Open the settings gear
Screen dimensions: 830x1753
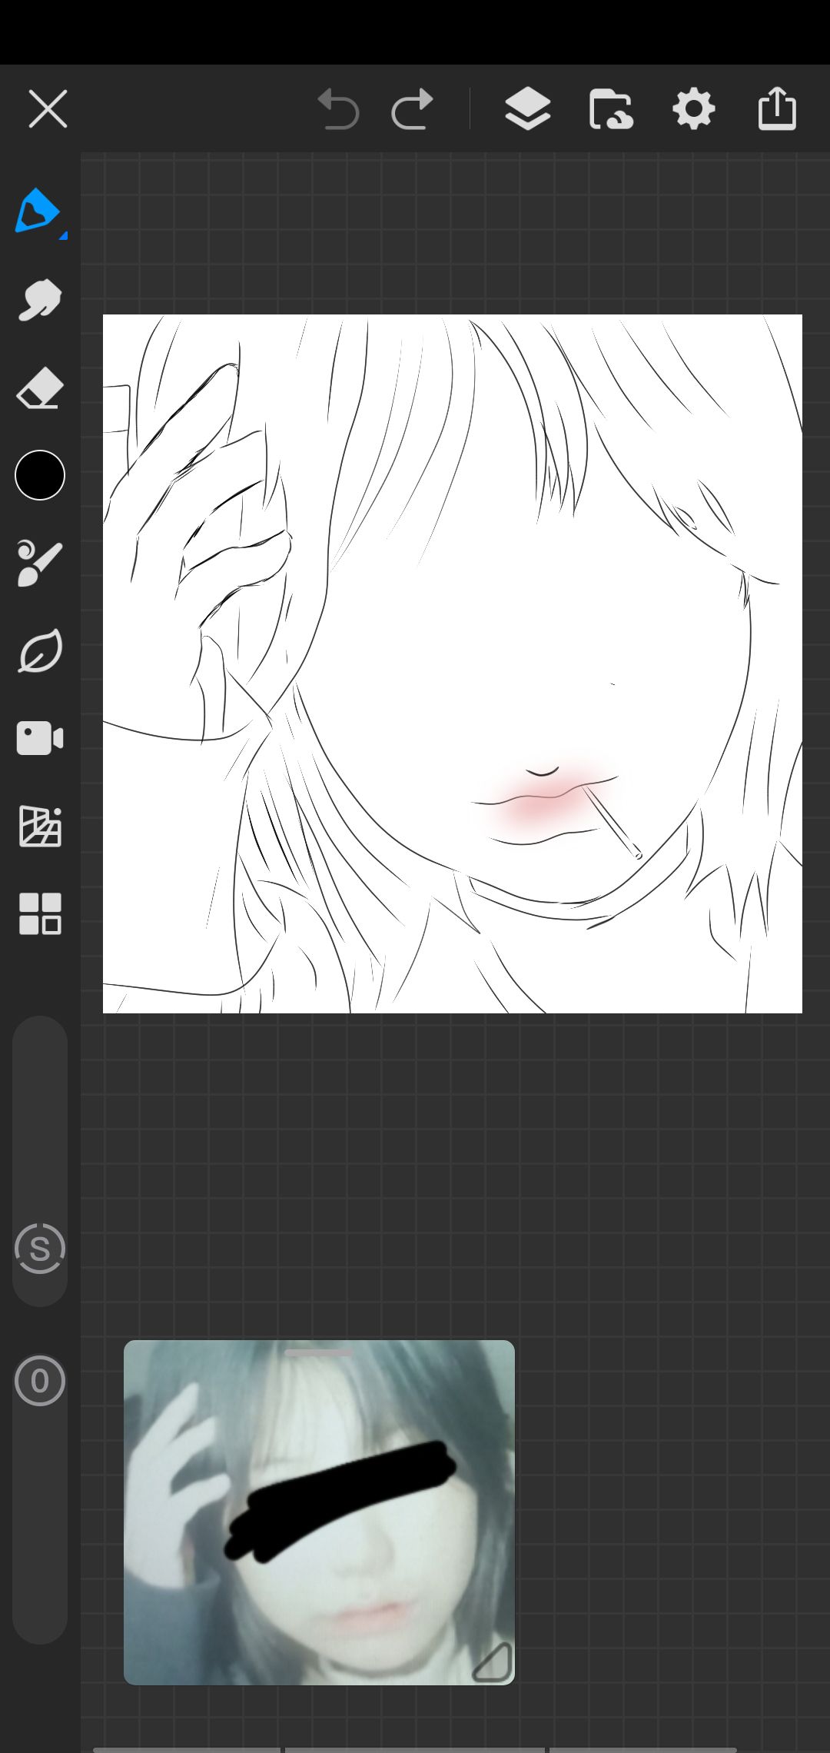(x=694, y=109)
